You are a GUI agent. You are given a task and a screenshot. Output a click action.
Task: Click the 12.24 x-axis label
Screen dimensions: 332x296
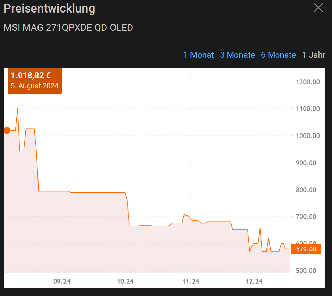254,281
